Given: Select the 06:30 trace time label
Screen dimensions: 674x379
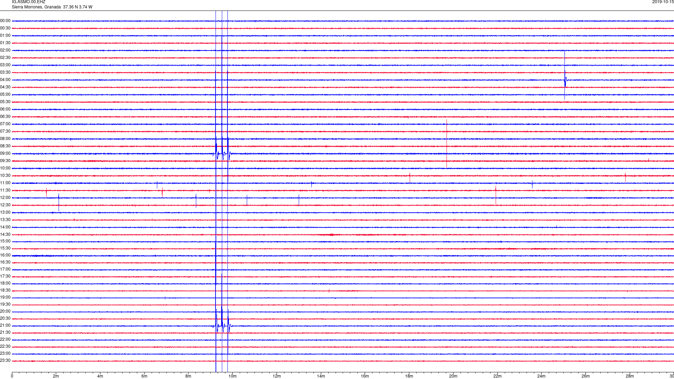Looking at the screenshot, I should [x=5, y=117].
